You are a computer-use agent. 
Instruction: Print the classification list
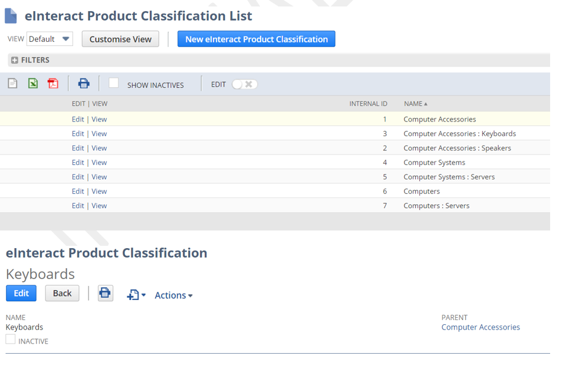click(84, 84)
